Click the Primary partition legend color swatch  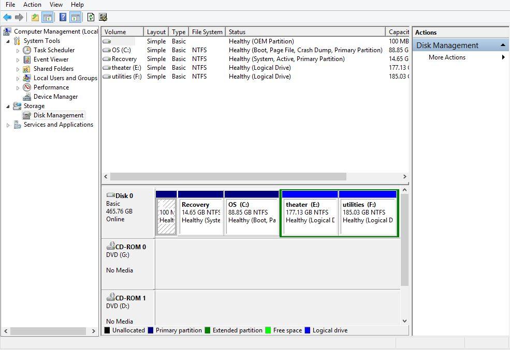(150, 330)
